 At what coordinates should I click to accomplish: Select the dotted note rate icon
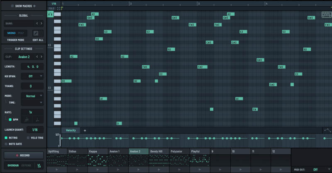coord(38,120)
